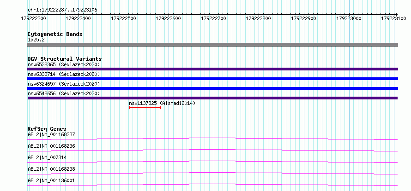411x191 pixels.
Task: Click the purple bar under nsv6548656
Action: point(212,98)
